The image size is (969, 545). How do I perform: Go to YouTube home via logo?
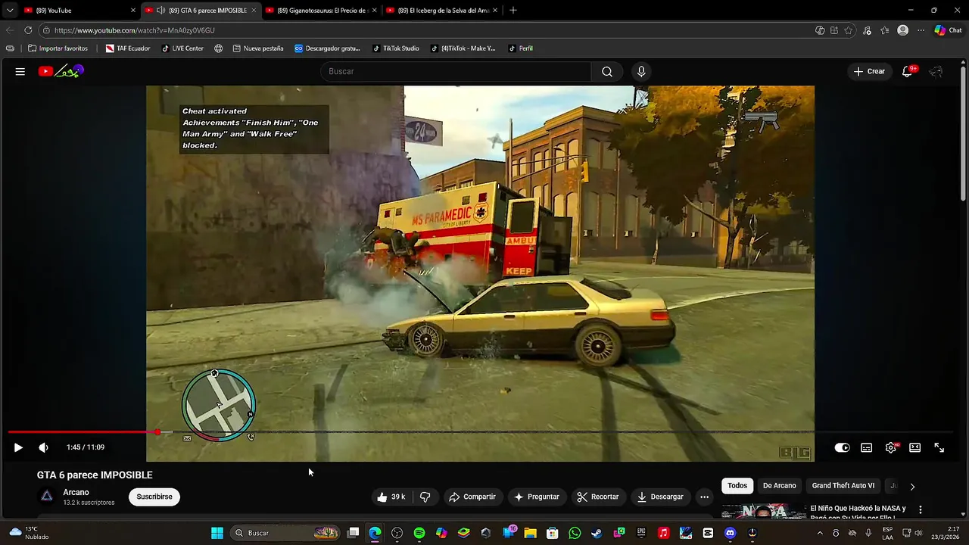61,71
